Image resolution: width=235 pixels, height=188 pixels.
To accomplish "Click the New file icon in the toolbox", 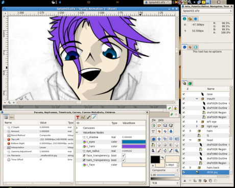I will (x=153, y=126).
